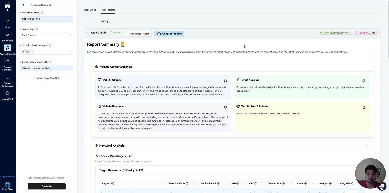Click the Regenerate Report button
This screenshot has height=193, width=389.
139,34
